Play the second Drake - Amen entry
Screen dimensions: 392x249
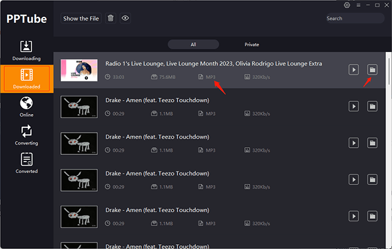(x=353, y=143)
